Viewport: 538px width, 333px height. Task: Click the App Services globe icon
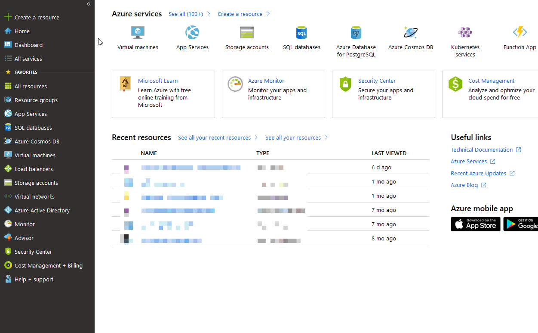pyautogui.click(x=192, y=33)
